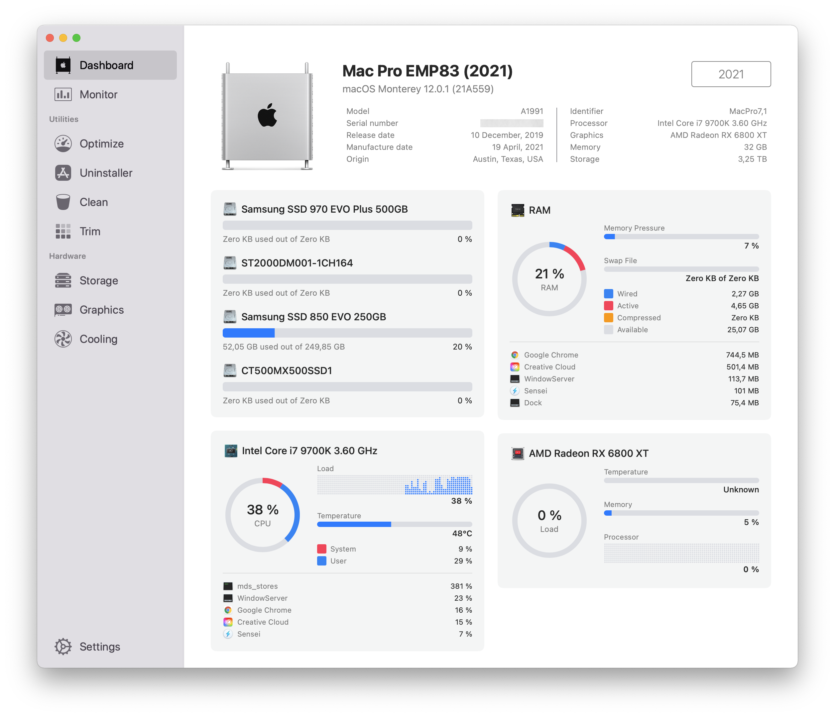Select the mds_stores CPU process entry
Screen dimensions: 835x717
click(347, 586)
